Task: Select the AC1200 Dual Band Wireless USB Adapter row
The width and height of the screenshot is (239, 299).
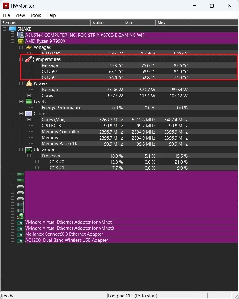Action: pyautogui.click(x=132, y=240)
